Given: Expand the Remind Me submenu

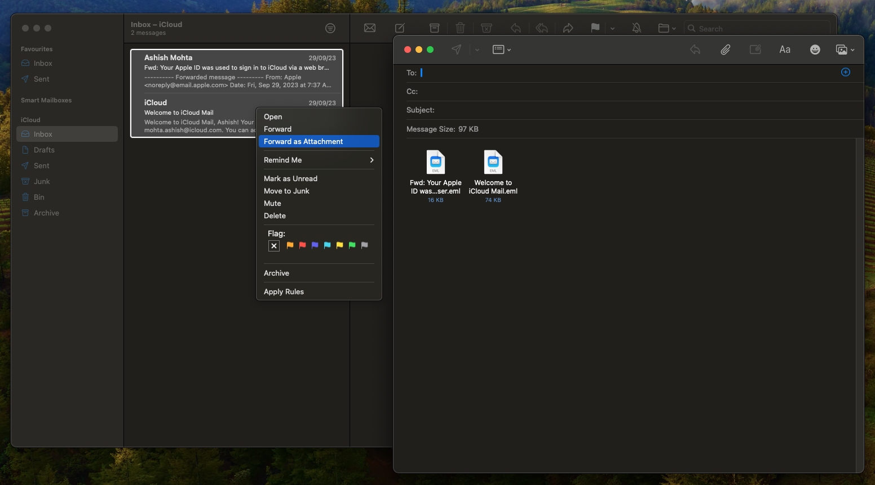Looking at the screenshot, I should pos(371,160).
